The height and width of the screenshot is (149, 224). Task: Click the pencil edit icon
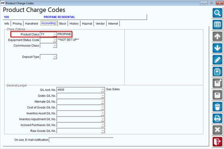217,60
